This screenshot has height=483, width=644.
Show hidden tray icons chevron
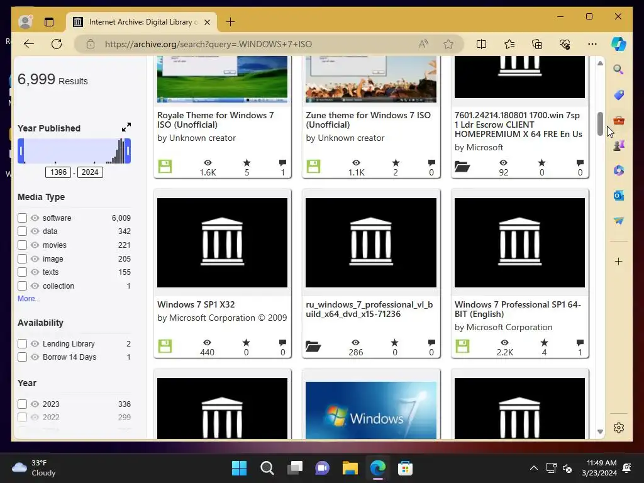[533, 468]
